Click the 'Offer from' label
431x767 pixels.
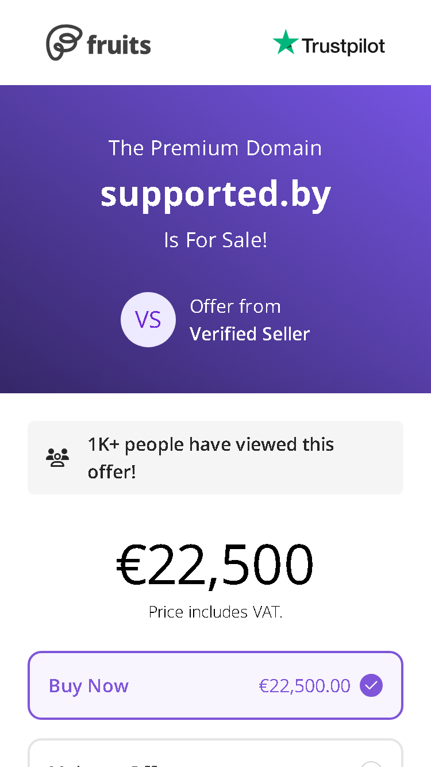tap(235, 306)
